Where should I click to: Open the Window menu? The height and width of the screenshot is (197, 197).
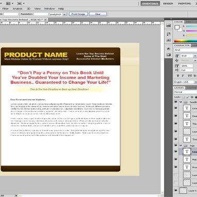(x=50, y=9)
